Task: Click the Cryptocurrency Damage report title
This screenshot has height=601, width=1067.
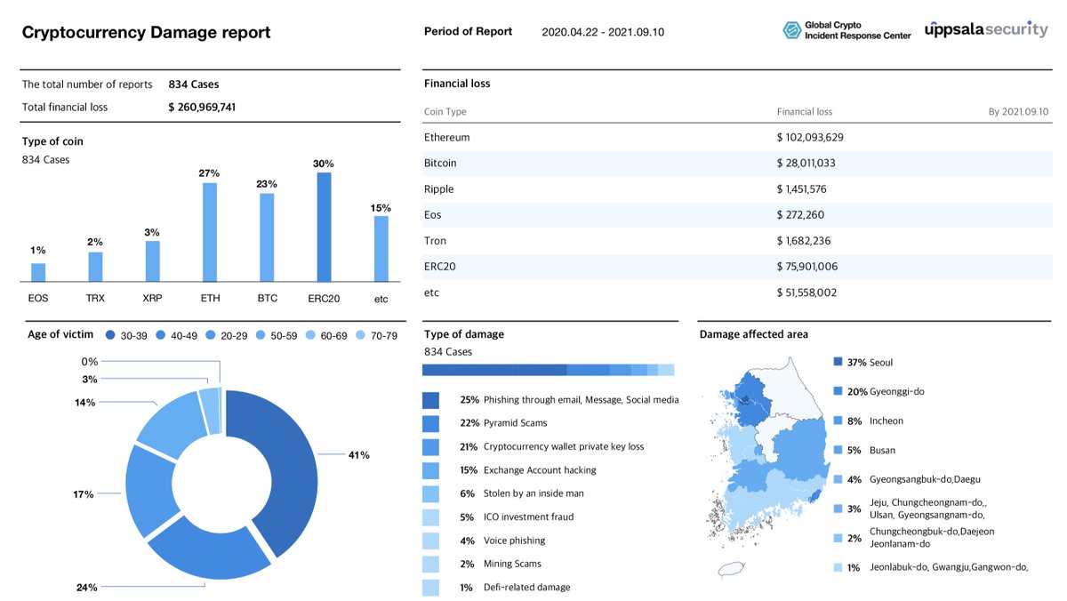Action: click(x=146, y=33)
